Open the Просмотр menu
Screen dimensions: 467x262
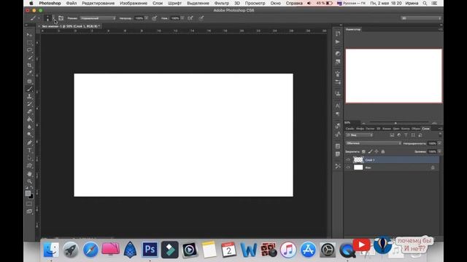coord(255,3)
